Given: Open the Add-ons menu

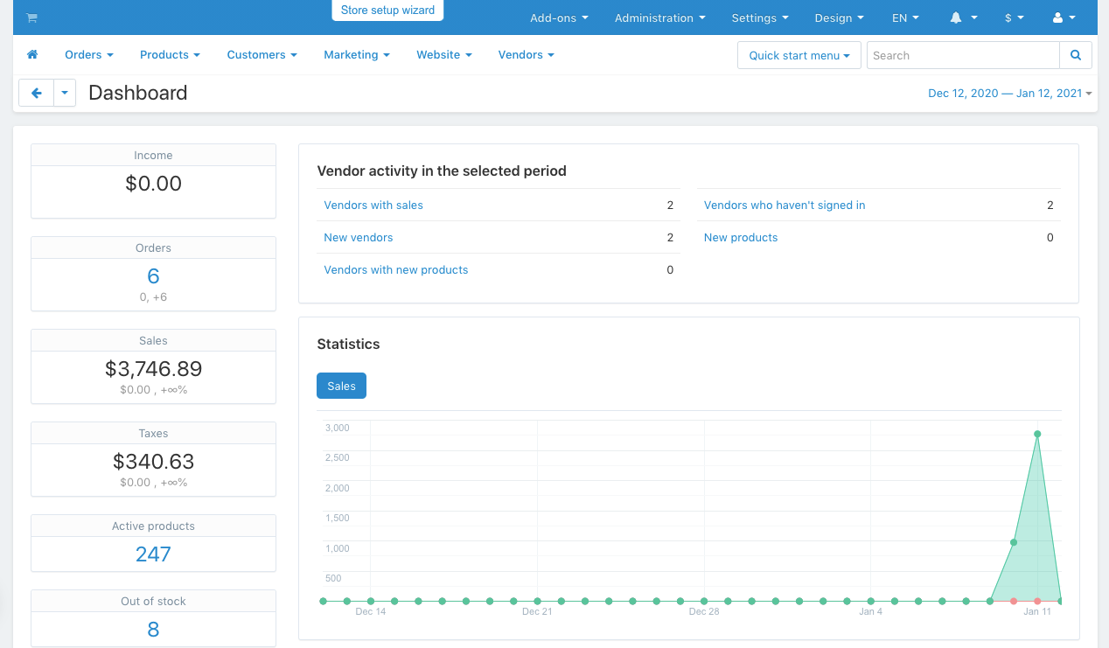Looking at the screenshot, I should (559, 17).
